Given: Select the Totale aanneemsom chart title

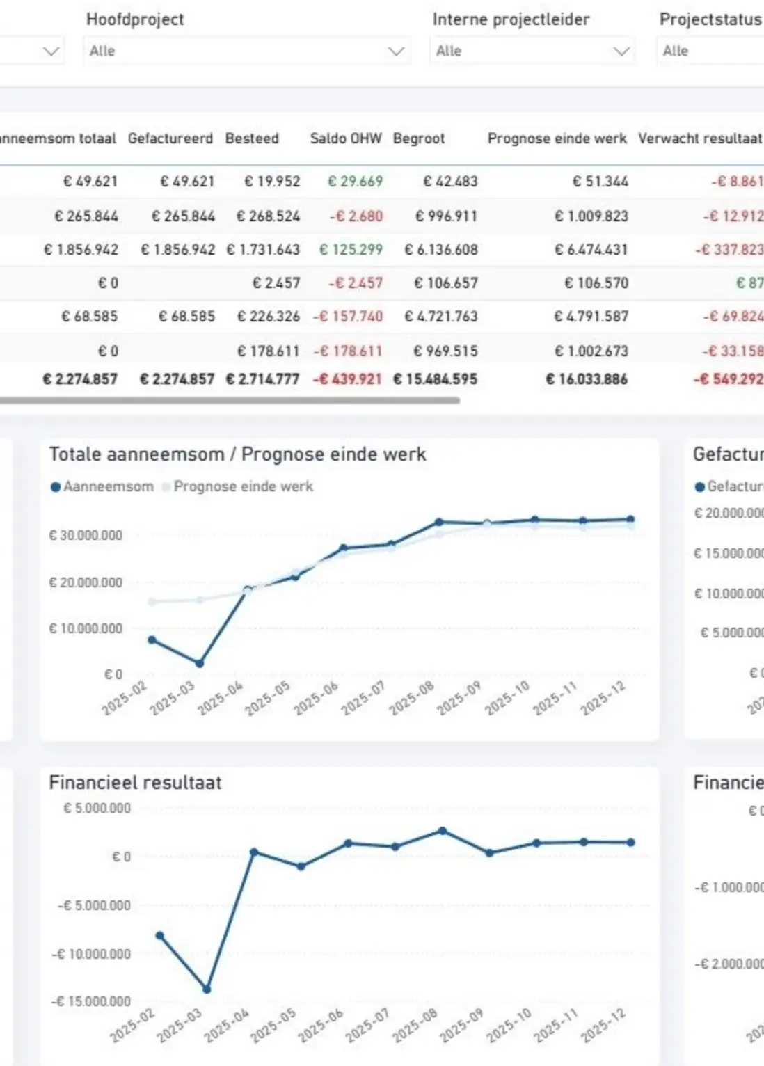Looking at the screenshot, I should coord(237,454).
